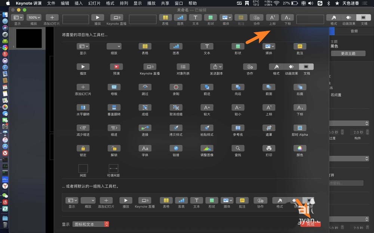The width and height of the screenshot is (374, 233).
Task: Pick the 对象列表 object list icon
Action: click(183, 67)
